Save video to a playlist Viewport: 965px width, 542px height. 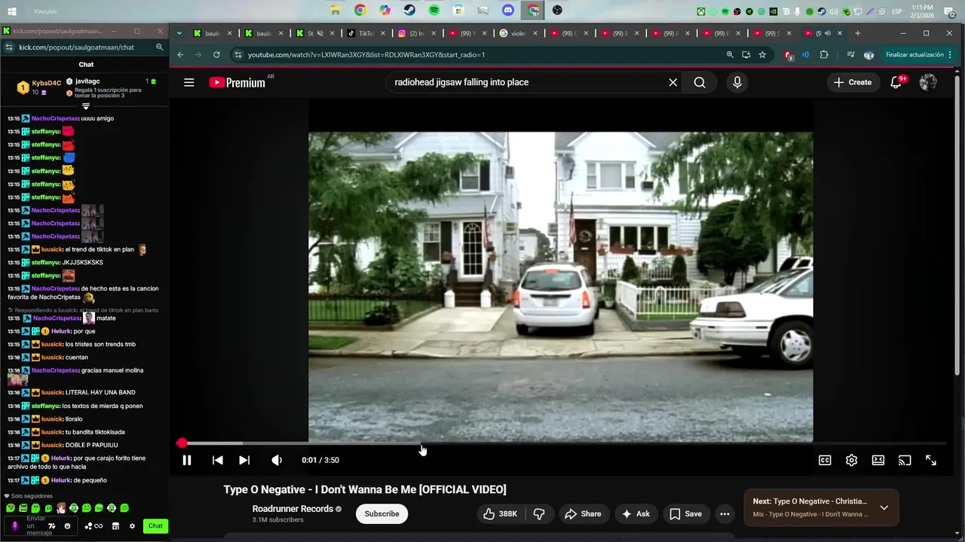coord(685,513)
